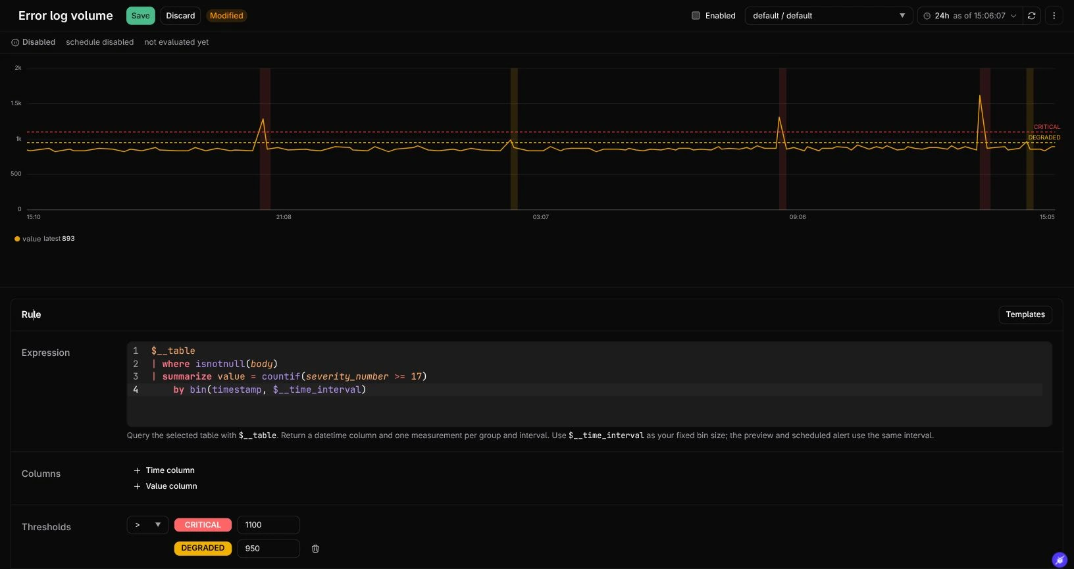Viewport: 1074px width, 569px height.
Task: Open the three-dot more options menu
Action: coord(1054,16)
